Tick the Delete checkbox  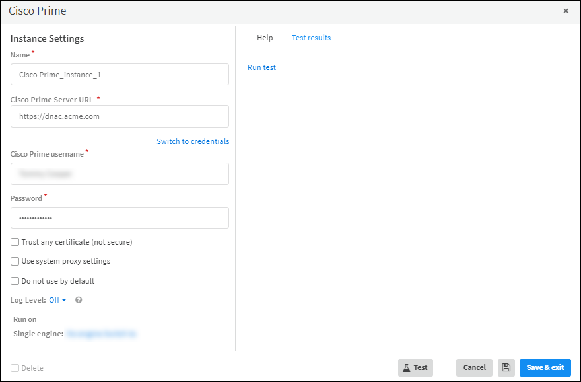(15, 368)
